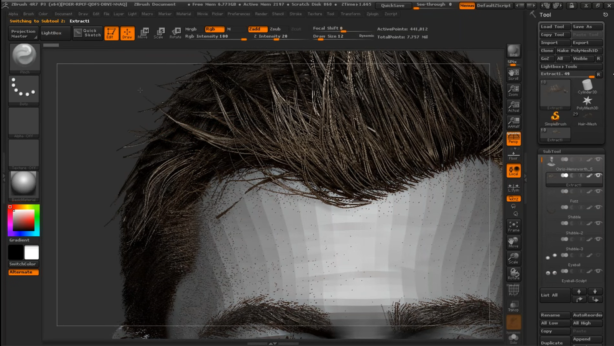Open the Material menu
The width and height of the screenshot is (614, 346).
[x=183, y=14]
